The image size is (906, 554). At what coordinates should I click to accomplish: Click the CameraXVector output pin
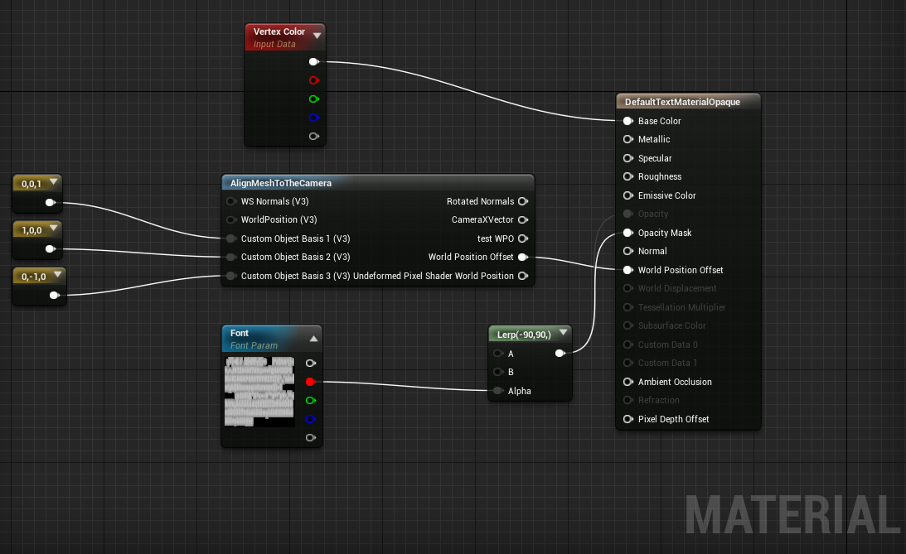(523, 220)
